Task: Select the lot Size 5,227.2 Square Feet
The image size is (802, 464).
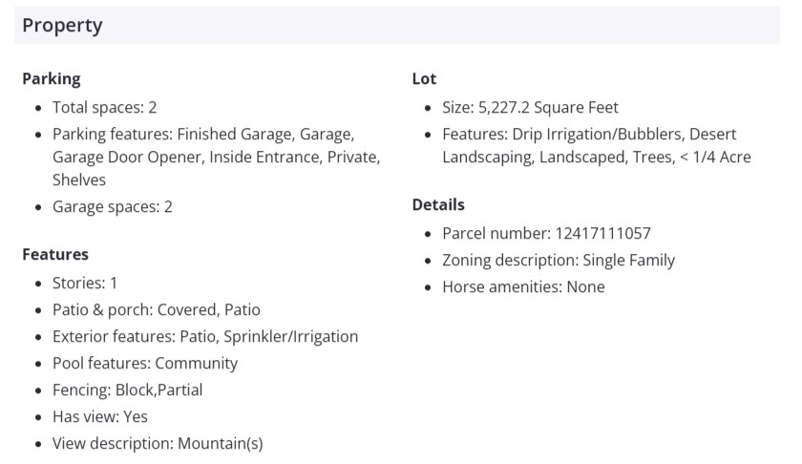Action: tap(531, 107)
